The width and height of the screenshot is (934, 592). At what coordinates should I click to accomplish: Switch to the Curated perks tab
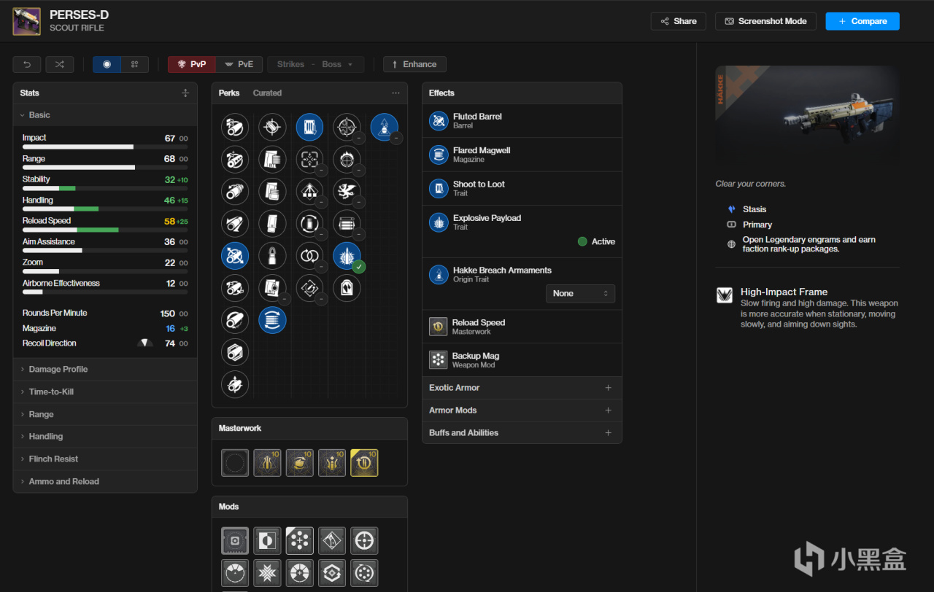267,93
